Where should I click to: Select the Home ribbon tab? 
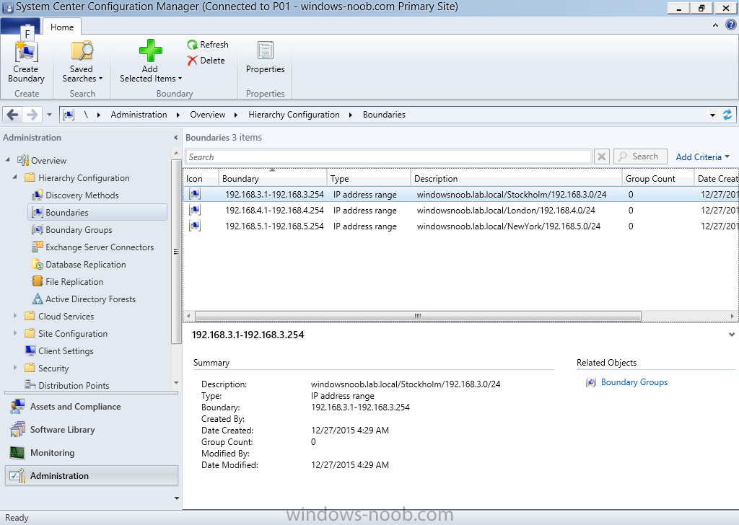(x=62, y=27)
